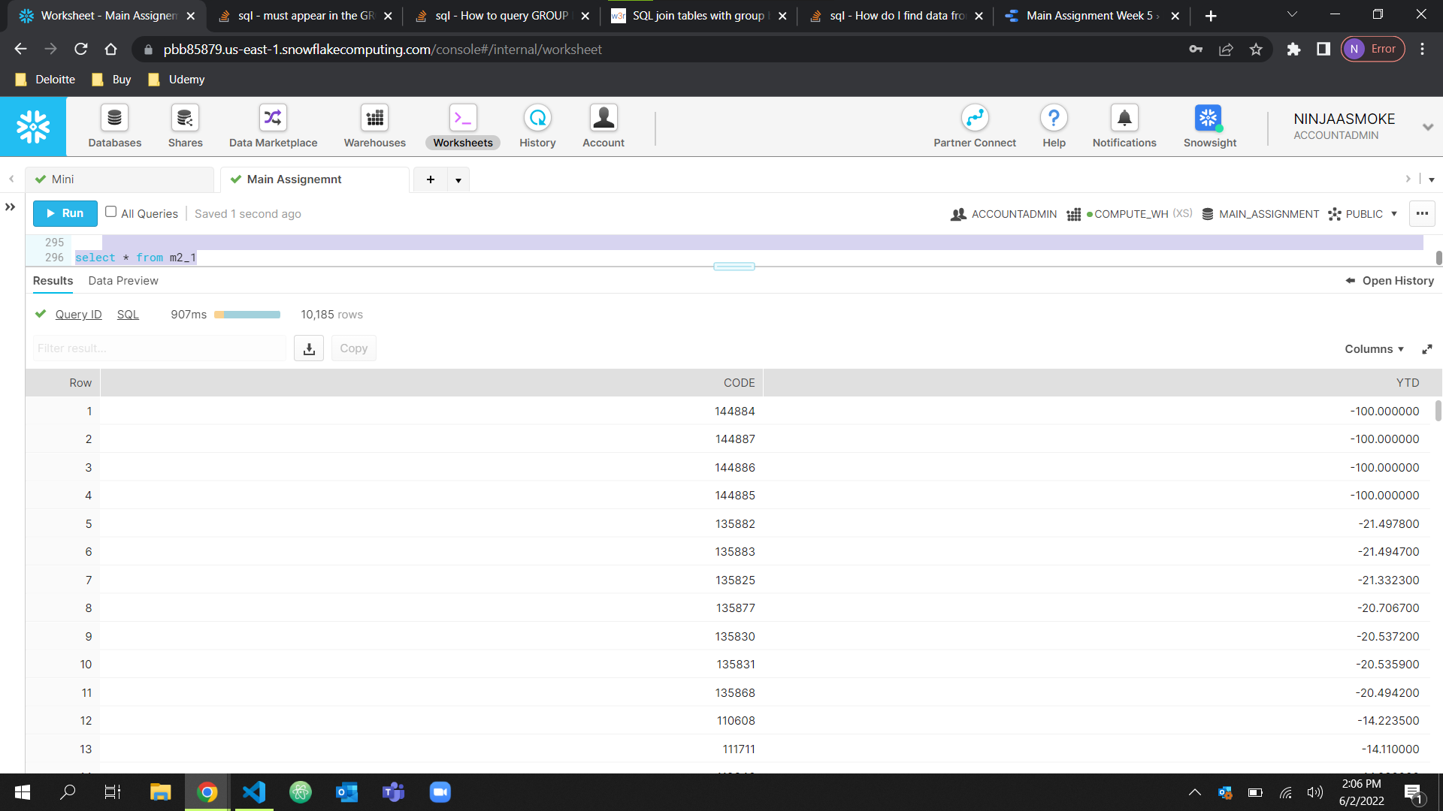
Task: Click the Run button
Action: (65, 213)
